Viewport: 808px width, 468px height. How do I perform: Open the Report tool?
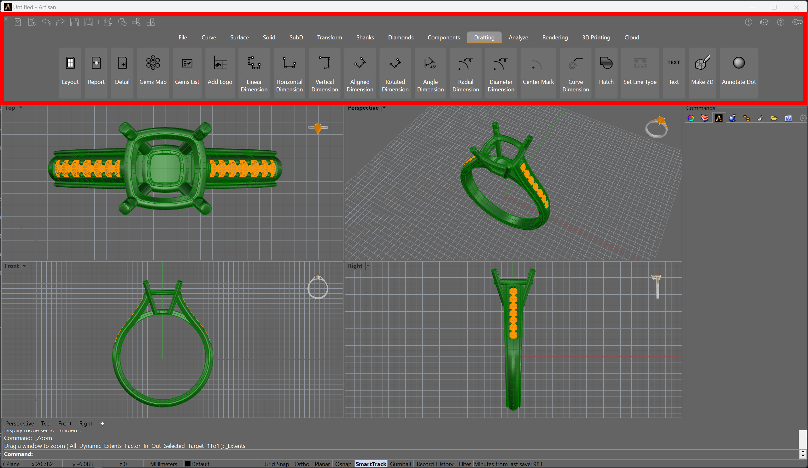(x=96, y=73)
